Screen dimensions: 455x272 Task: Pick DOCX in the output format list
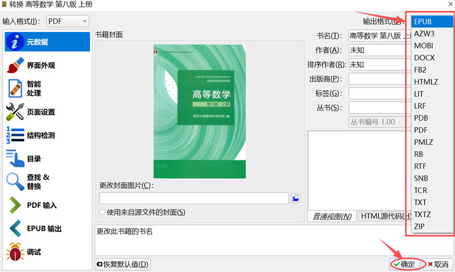[424, 57]
